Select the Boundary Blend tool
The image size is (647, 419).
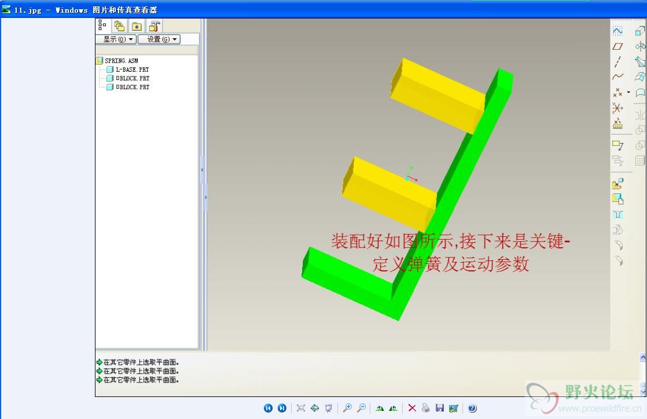[x=640, y=77]
